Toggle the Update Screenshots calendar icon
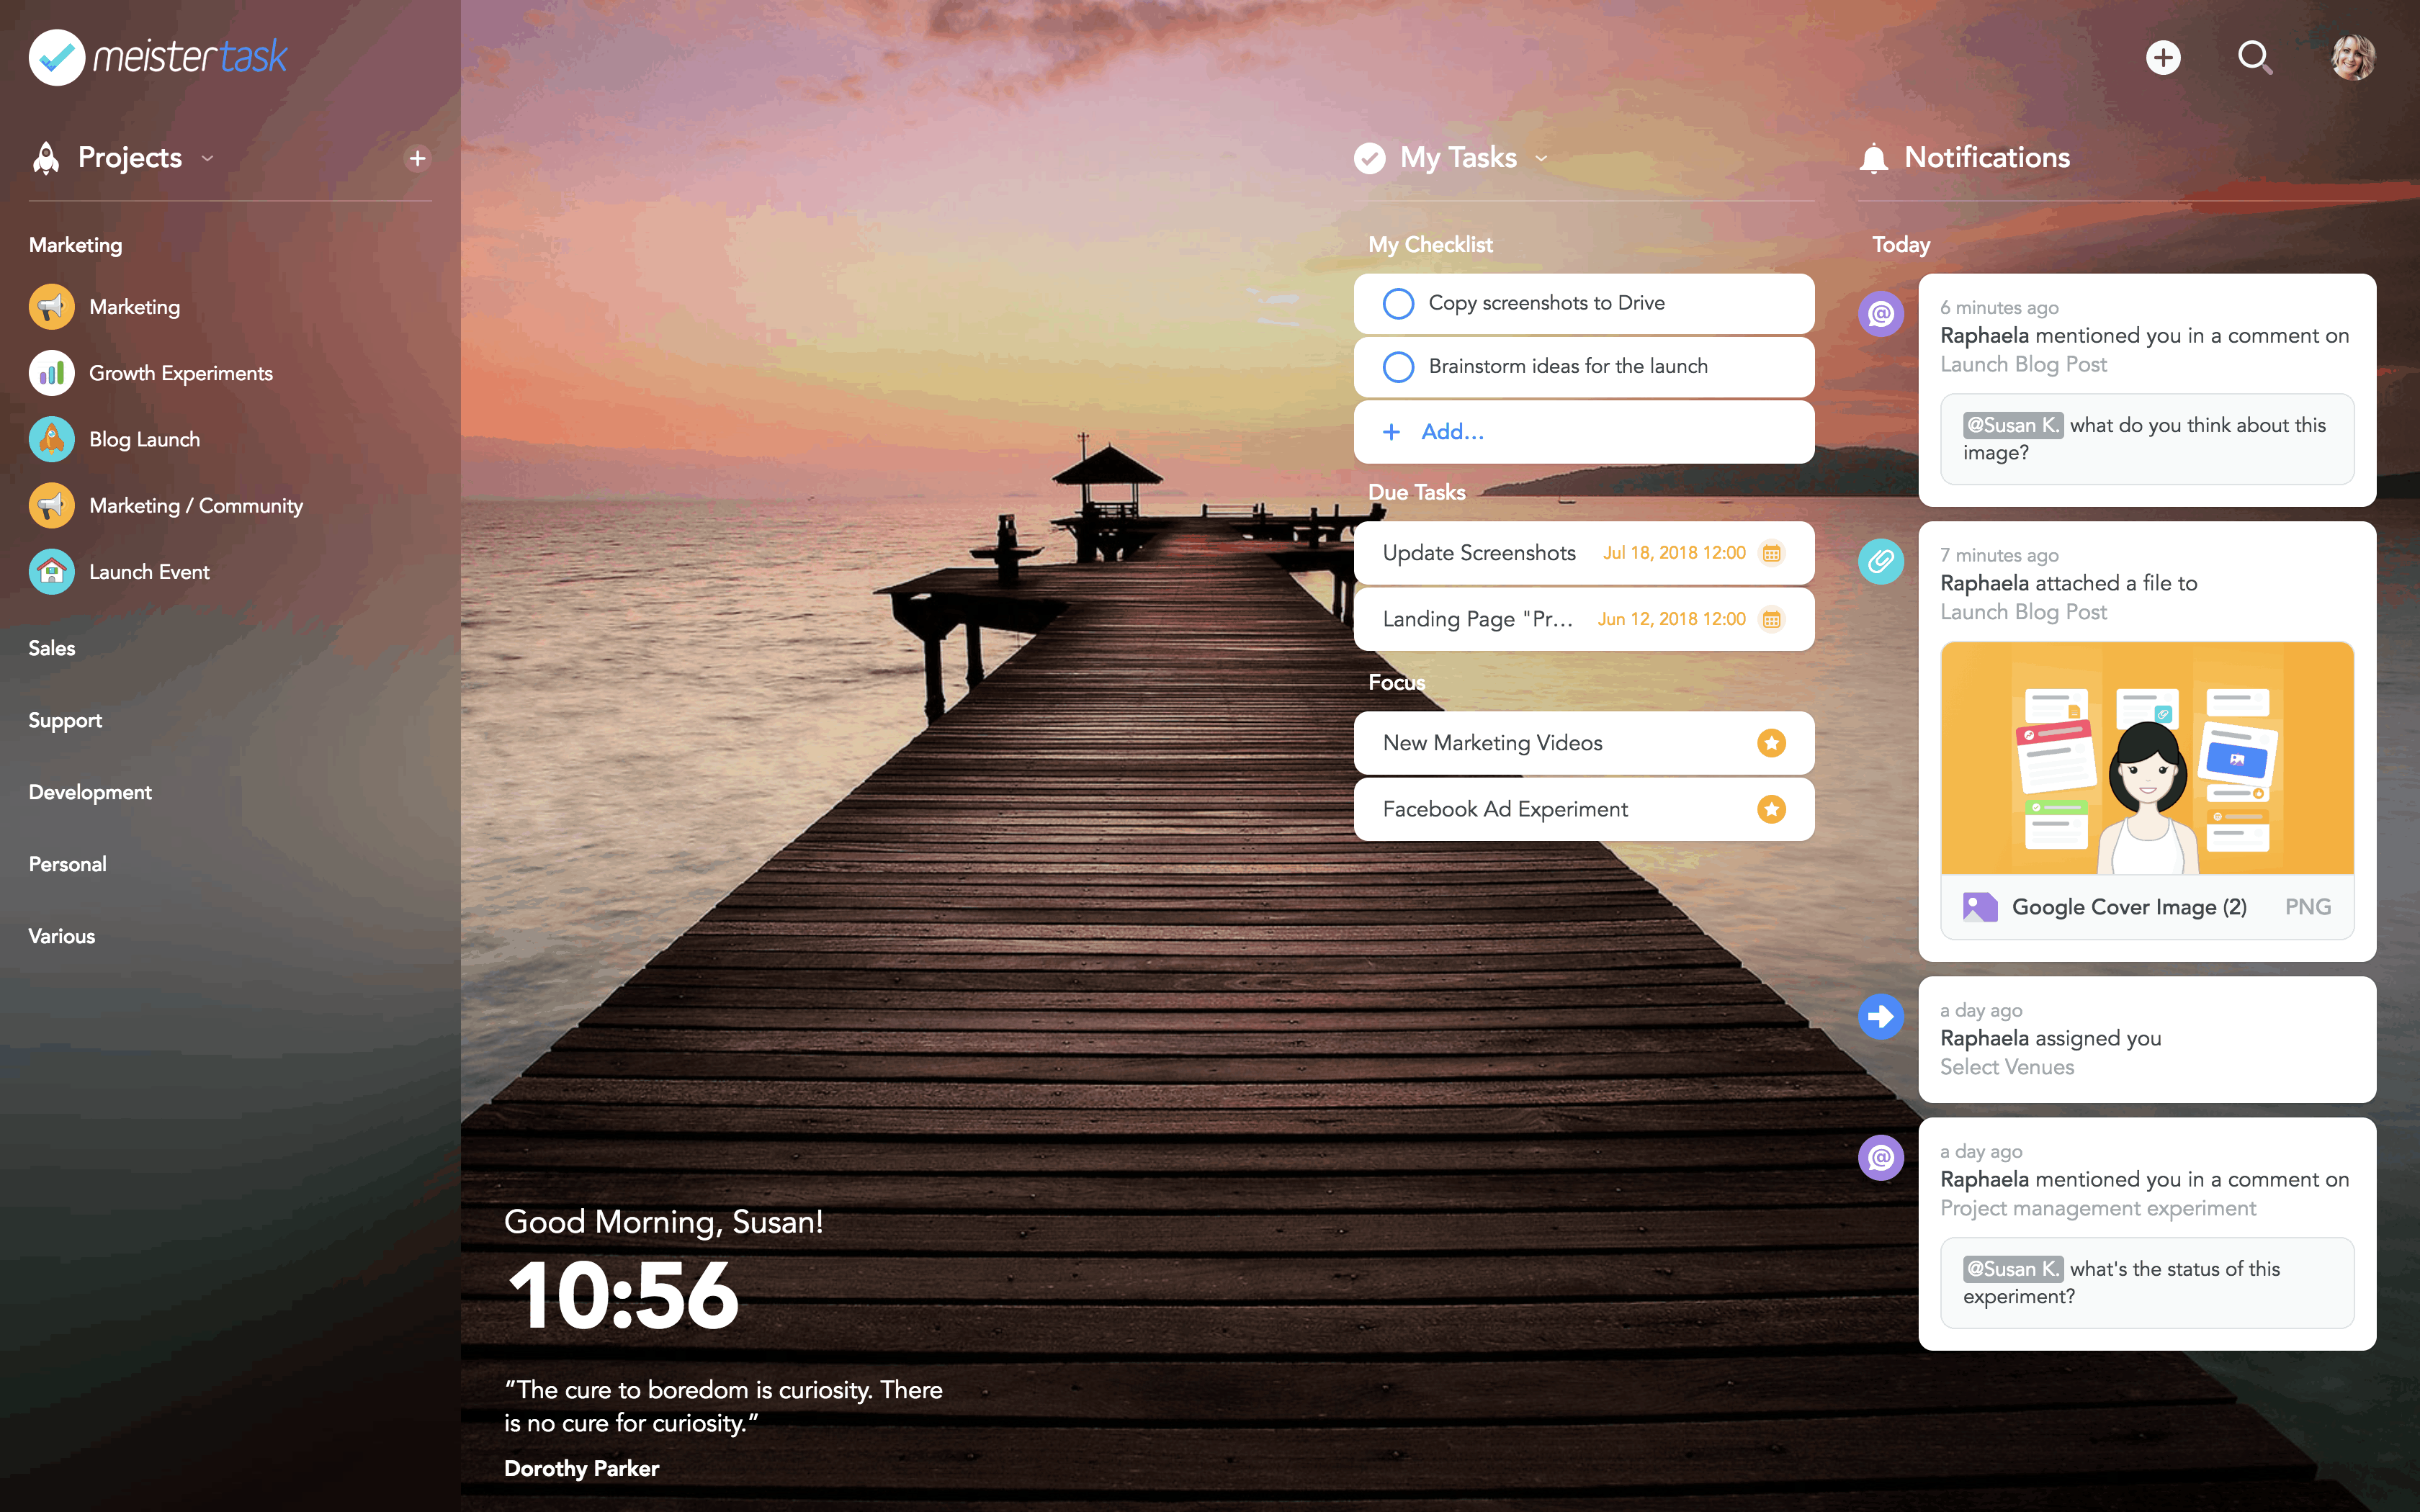2420x1512 pixels. tap(1775, 552)
